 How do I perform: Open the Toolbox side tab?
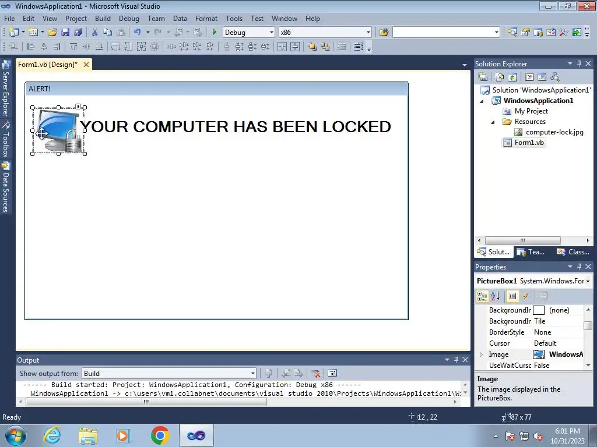(6, 140)
